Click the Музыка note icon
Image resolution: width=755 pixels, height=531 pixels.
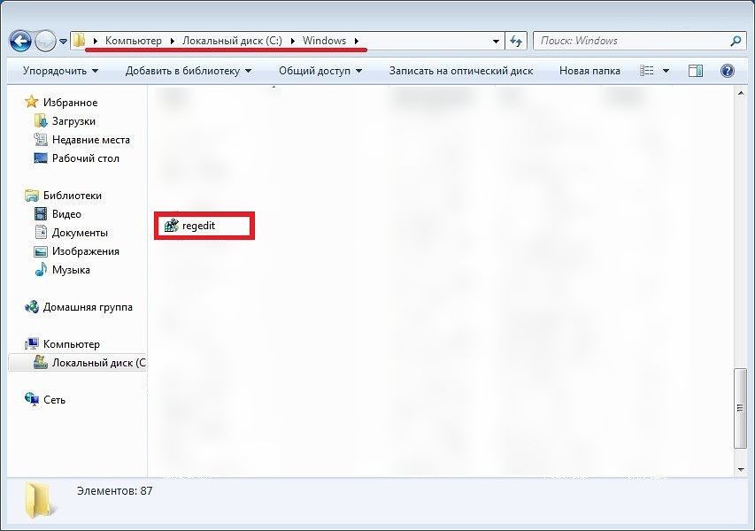click(x=41, y=270)
